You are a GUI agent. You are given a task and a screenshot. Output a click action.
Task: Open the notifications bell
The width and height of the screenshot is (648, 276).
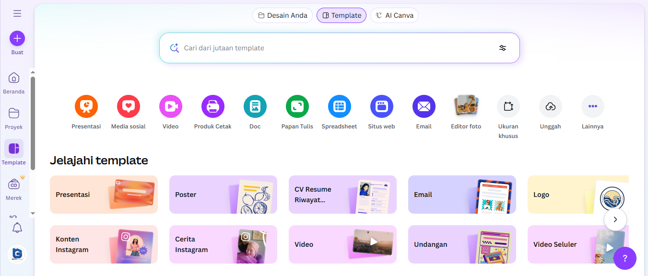(17, 228)
